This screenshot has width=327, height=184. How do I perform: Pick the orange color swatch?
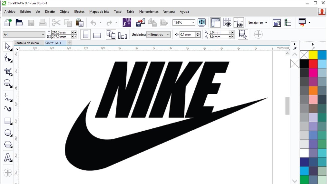pyautogui.click(x=313, y=90)
